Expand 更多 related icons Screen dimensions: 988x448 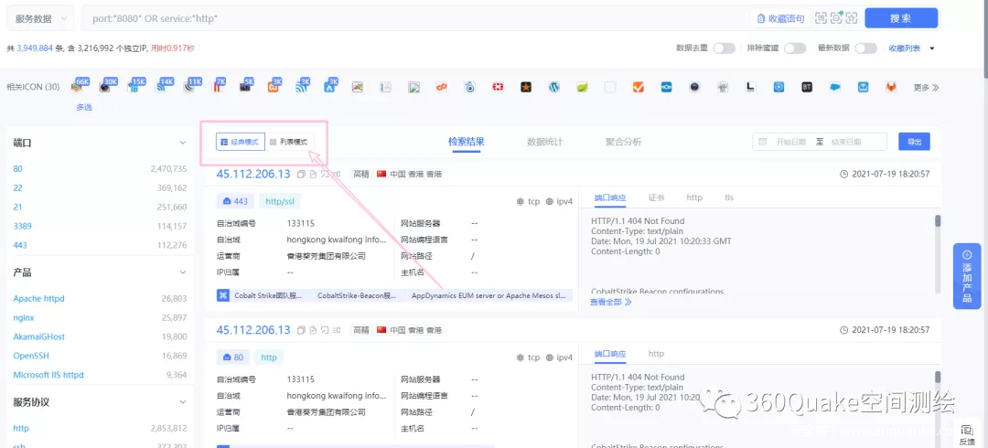[x=926, y=88]
